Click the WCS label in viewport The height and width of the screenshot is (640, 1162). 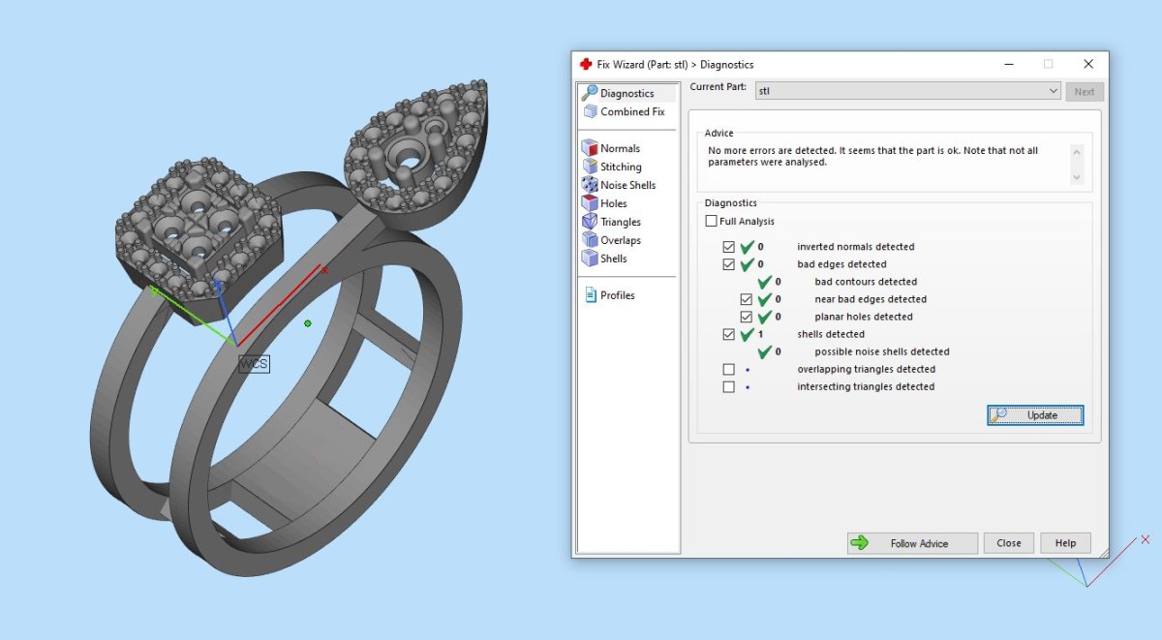pyautogui.click(x=254, y=364)
